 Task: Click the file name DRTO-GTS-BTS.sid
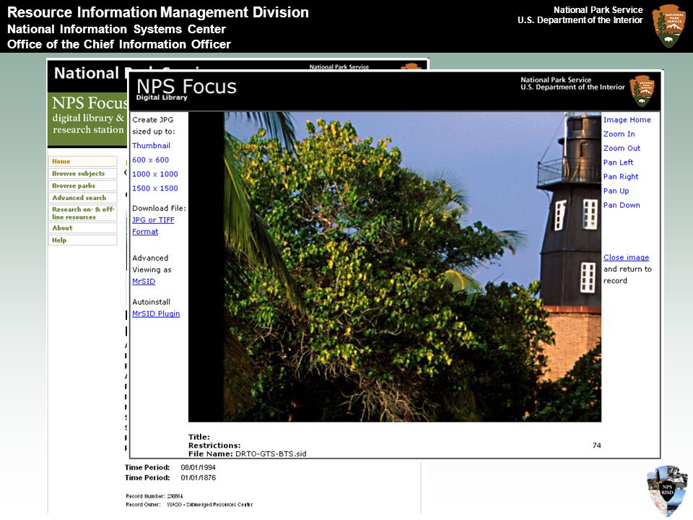click(271, 454)
